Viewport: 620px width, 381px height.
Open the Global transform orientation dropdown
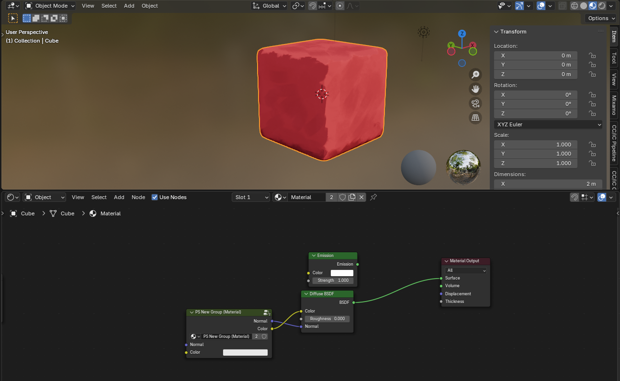pyautogui.click(x=270, y=6)
